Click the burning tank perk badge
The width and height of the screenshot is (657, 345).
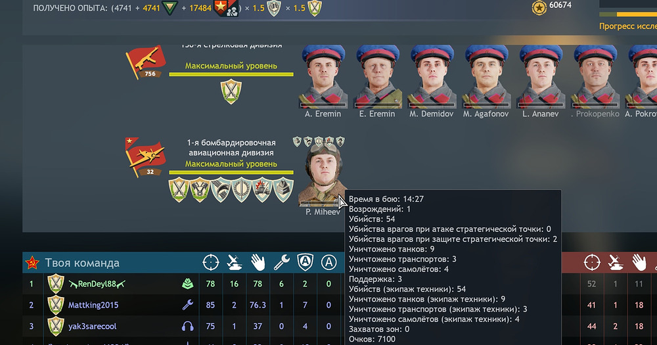tap(262, 190)
